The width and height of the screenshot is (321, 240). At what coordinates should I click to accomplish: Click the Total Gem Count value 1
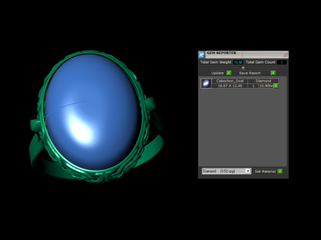[282, 63]
